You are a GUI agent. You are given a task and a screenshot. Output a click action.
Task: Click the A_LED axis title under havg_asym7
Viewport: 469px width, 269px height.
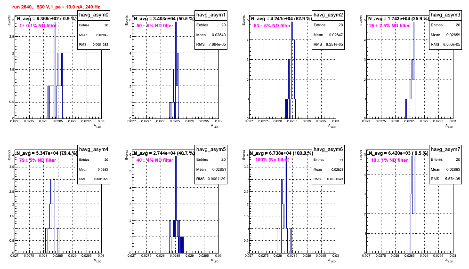click(x=449, y=261)
